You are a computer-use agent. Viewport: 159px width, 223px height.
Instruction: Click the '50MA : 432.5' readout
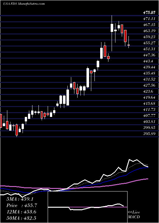tap(21, 218)
